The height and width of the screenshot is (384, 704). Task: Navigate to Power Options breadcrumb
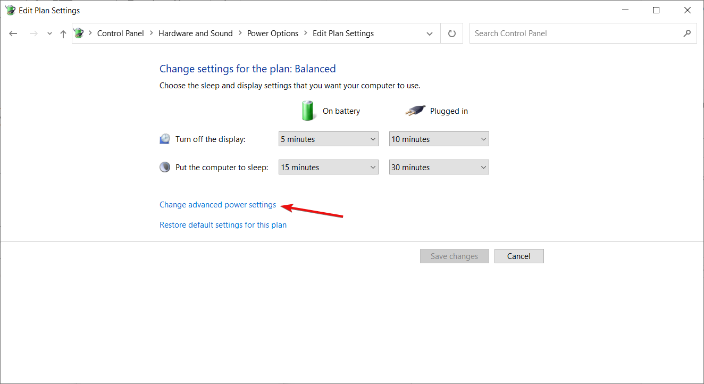(x=273, y=34)
